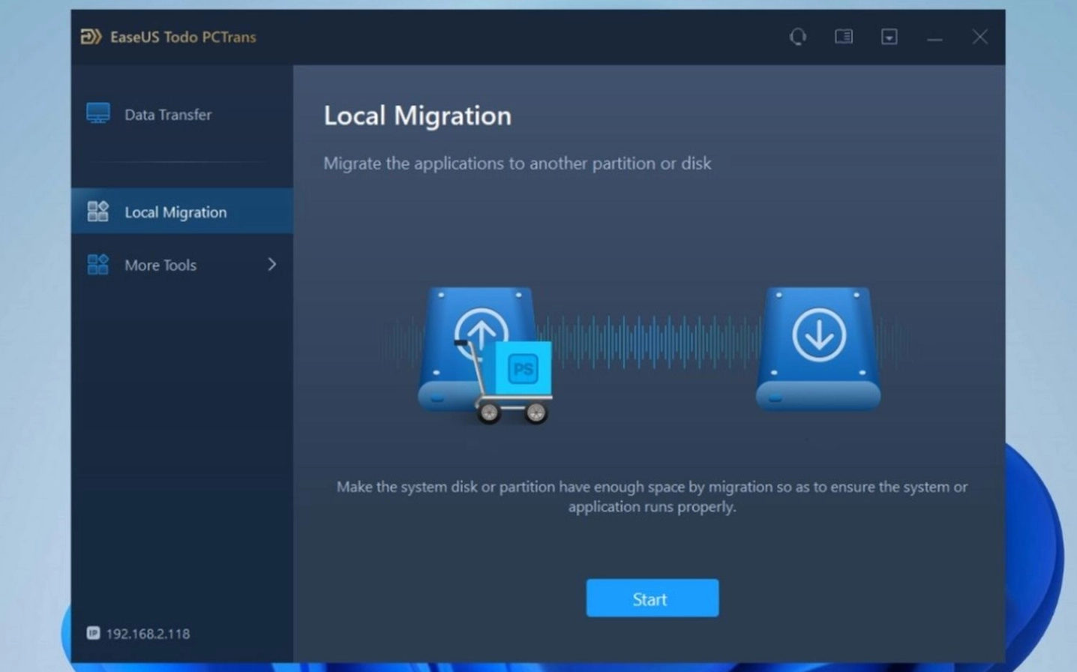Click the destination disk download illustration
Viewport: 1077px width, 672px height.
817,347
